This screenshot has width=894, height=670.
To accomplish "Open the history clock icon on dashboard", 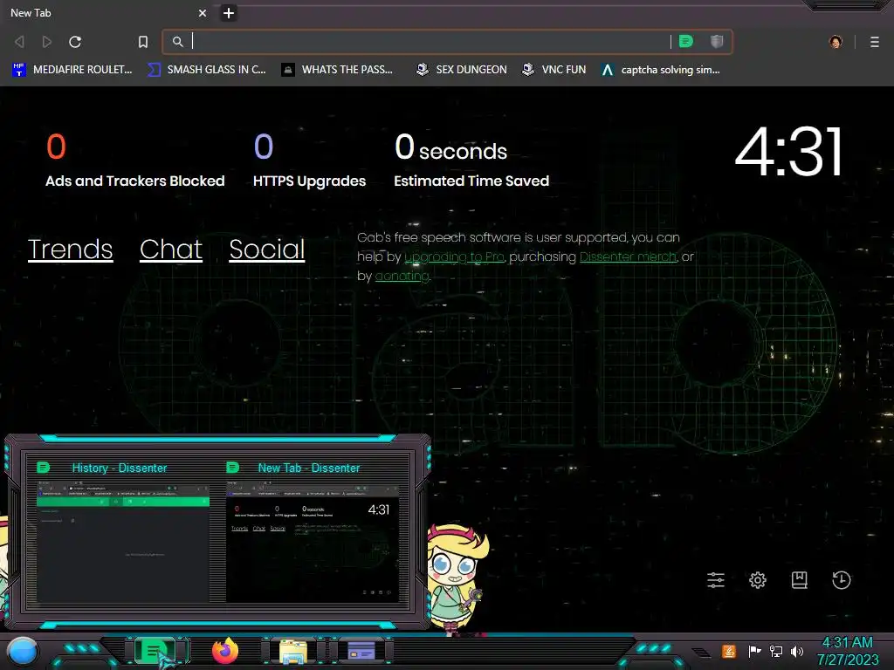I will pyautogui.click(x=842, y=580).
